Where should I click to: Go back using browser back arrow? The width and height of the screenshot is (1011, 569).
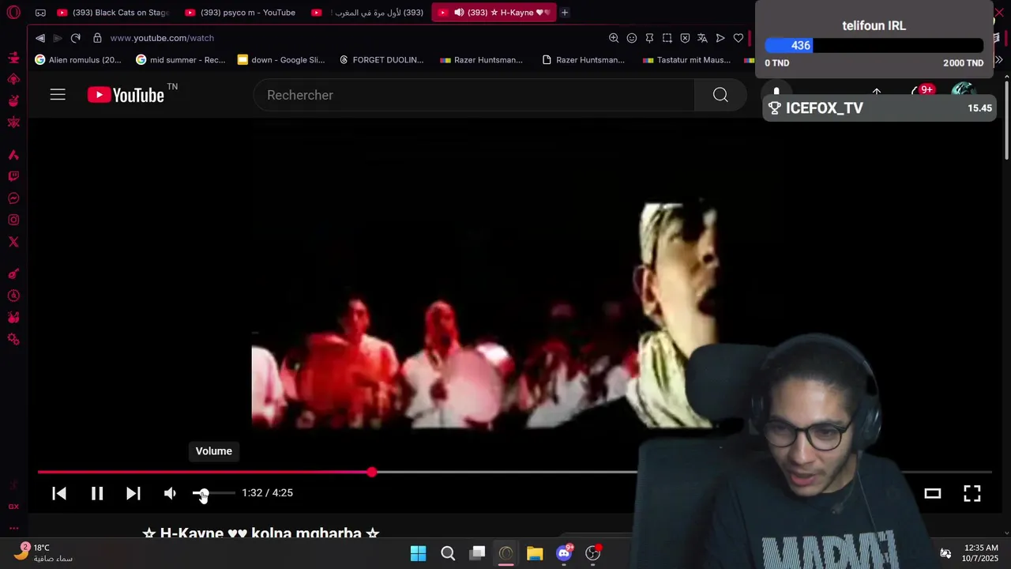[x=40, y=38]
